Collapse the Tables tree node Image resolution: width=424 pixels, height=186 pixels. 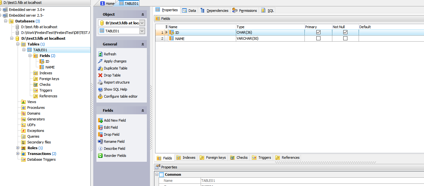pyautogui.click(x=18, y=44)
